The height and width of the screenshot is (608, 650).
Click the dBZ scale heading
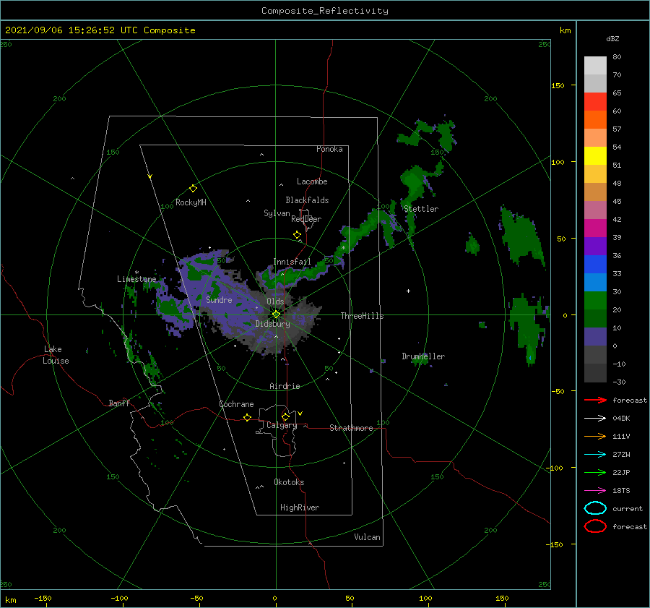click(x=612, y=39)
